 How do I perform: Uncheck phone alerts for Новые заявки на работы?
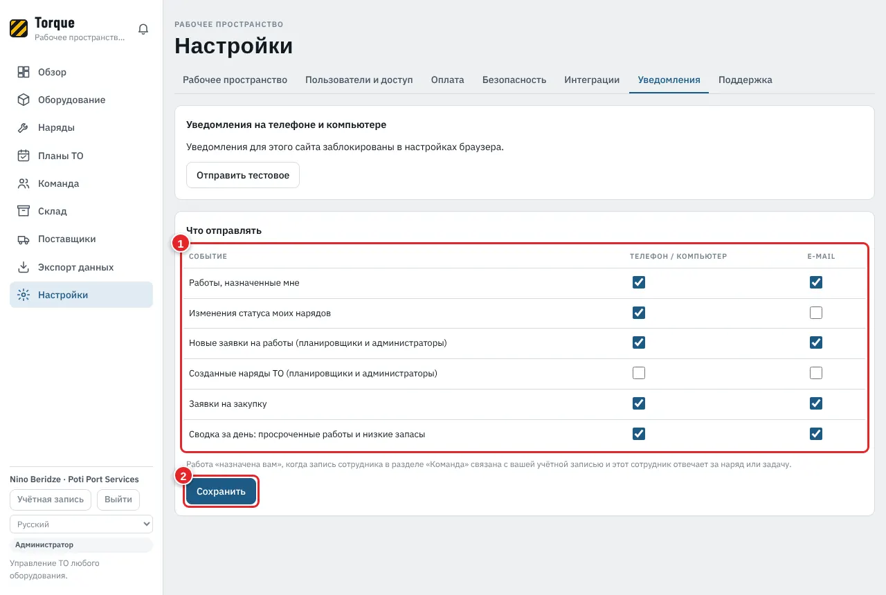coord(639,342)
